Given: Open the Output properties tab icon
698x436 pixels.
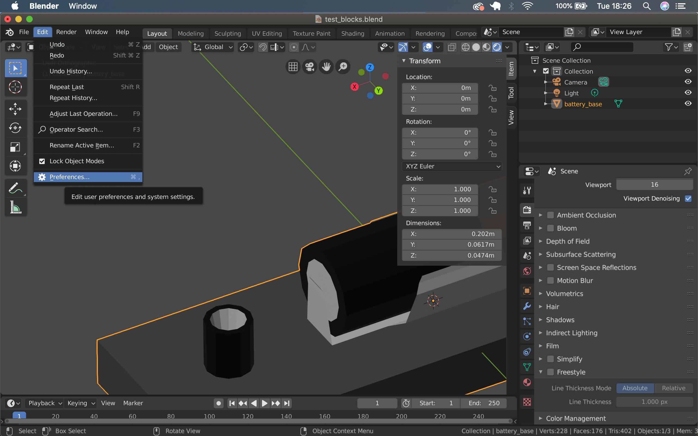Looking at the screenshot, I should point(527,225).
